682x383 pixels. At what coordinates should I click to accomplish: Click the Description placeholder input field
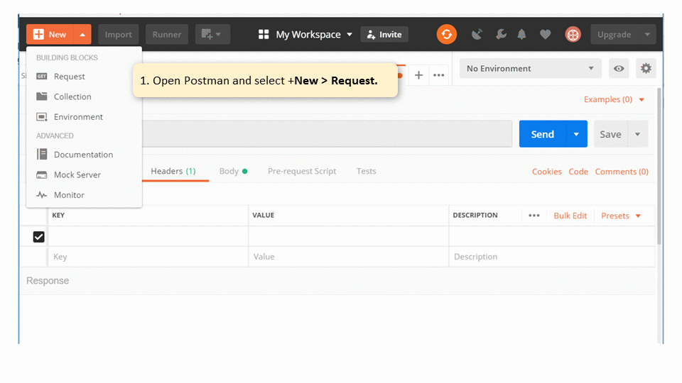coord(551,257)
